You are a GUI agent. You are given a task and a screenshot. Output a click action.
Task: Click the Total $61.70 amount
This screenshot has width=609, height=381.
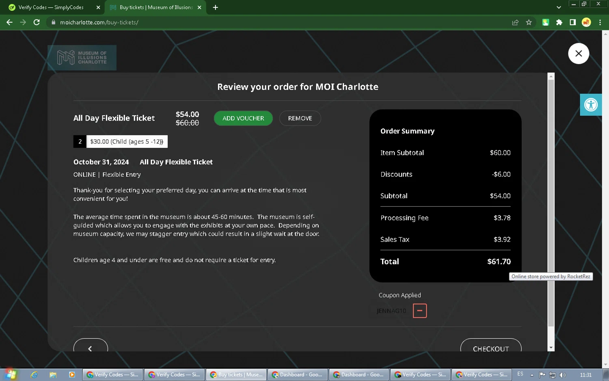[x=499, y=262]
